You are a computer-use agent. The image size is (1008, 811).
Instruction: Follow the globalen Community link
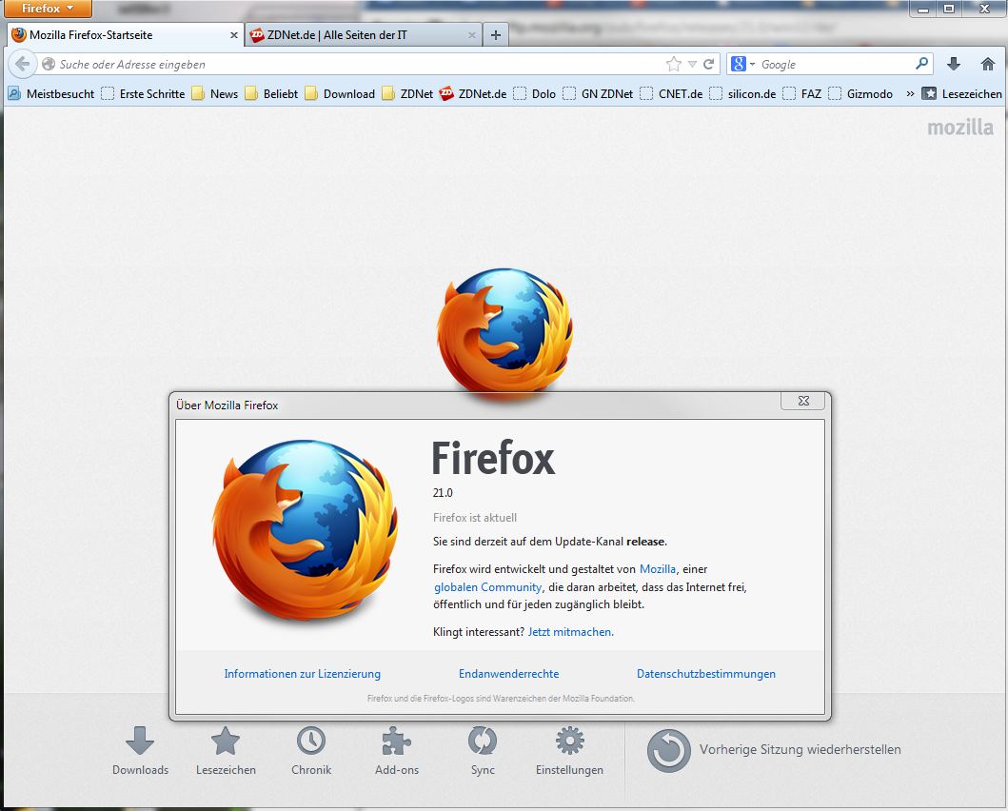tap(488, 586)
